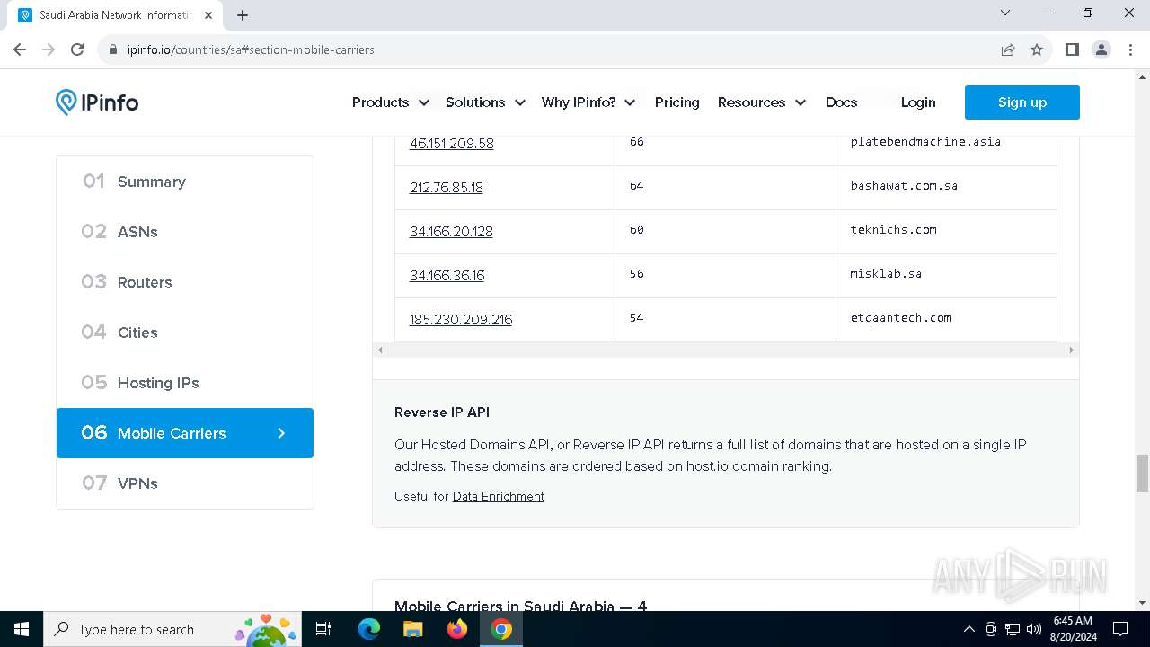Open the Docs page
Screen dimensions: 1150x647
click(841, 102)
